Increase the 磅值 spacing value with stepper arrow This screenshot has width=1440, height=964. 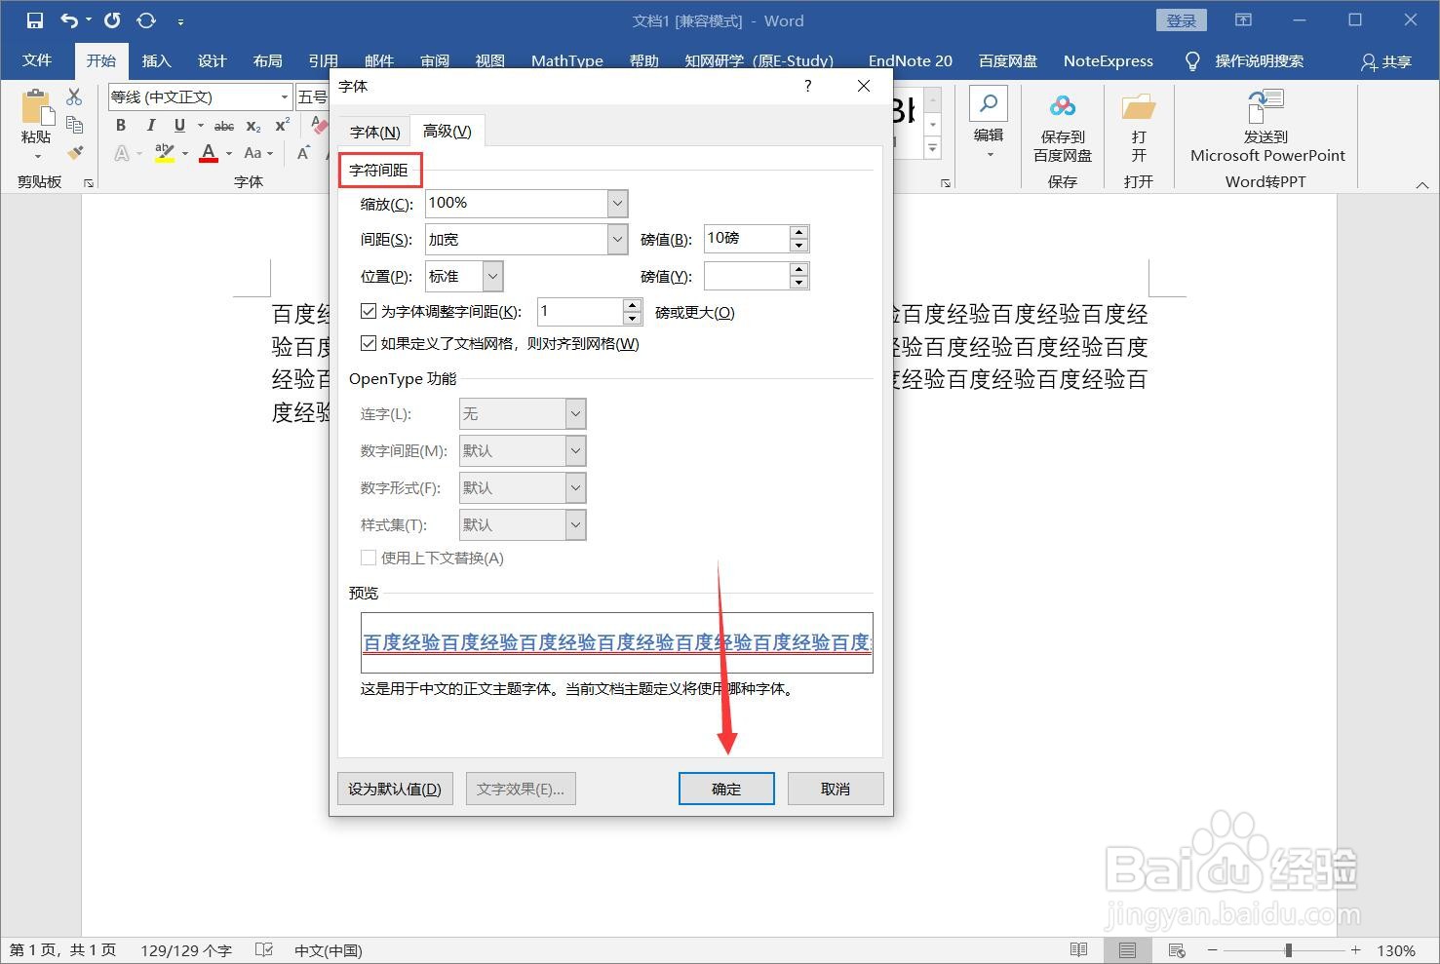[x=799, y=232]
